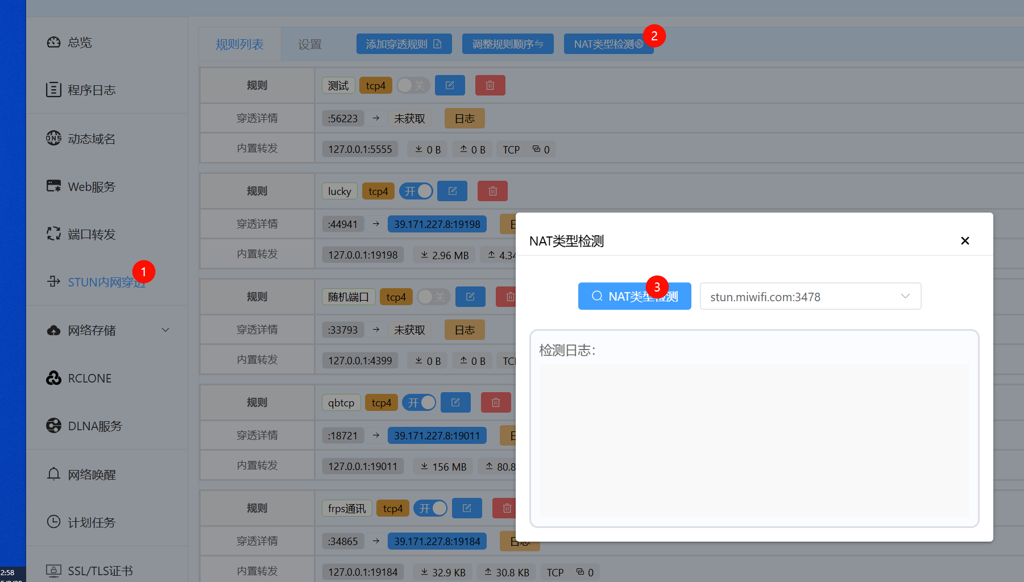Click the SSL/TLS证书 certificate icon

(53, 571)
